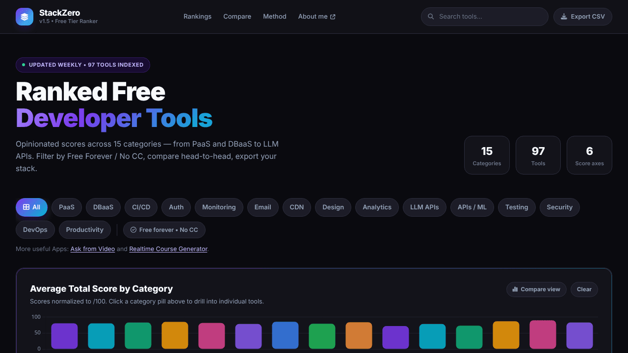Click the 6 Score axes stat card

589,155
